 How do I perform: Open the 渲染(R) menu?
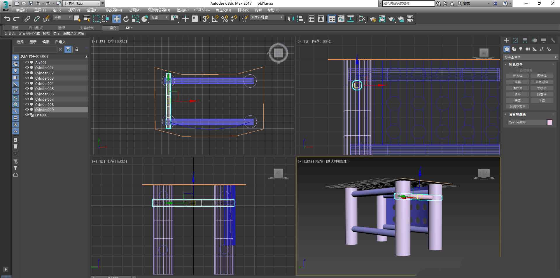[x=183, y=10]
